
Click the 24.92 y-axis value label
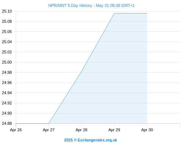click(x=7, y=103)
